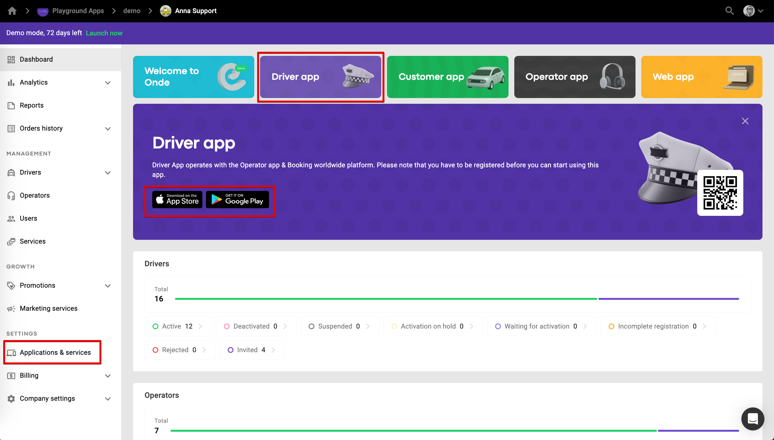Open the chat support bubble icon

[753, 419]
